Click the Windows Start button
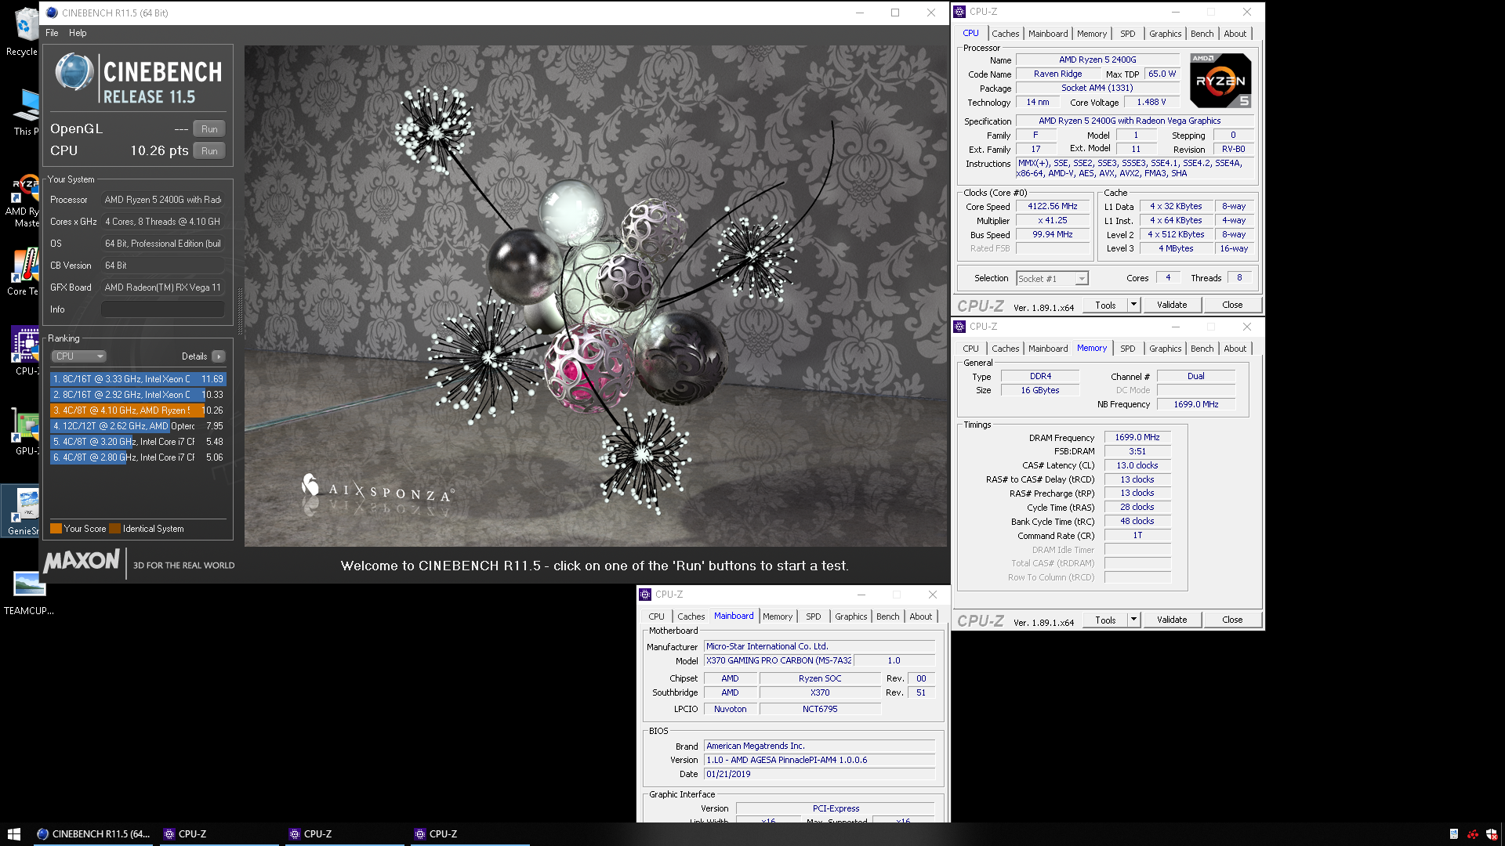The width and height of the screenshot is (1505, 846). click(x=14, y=834)
